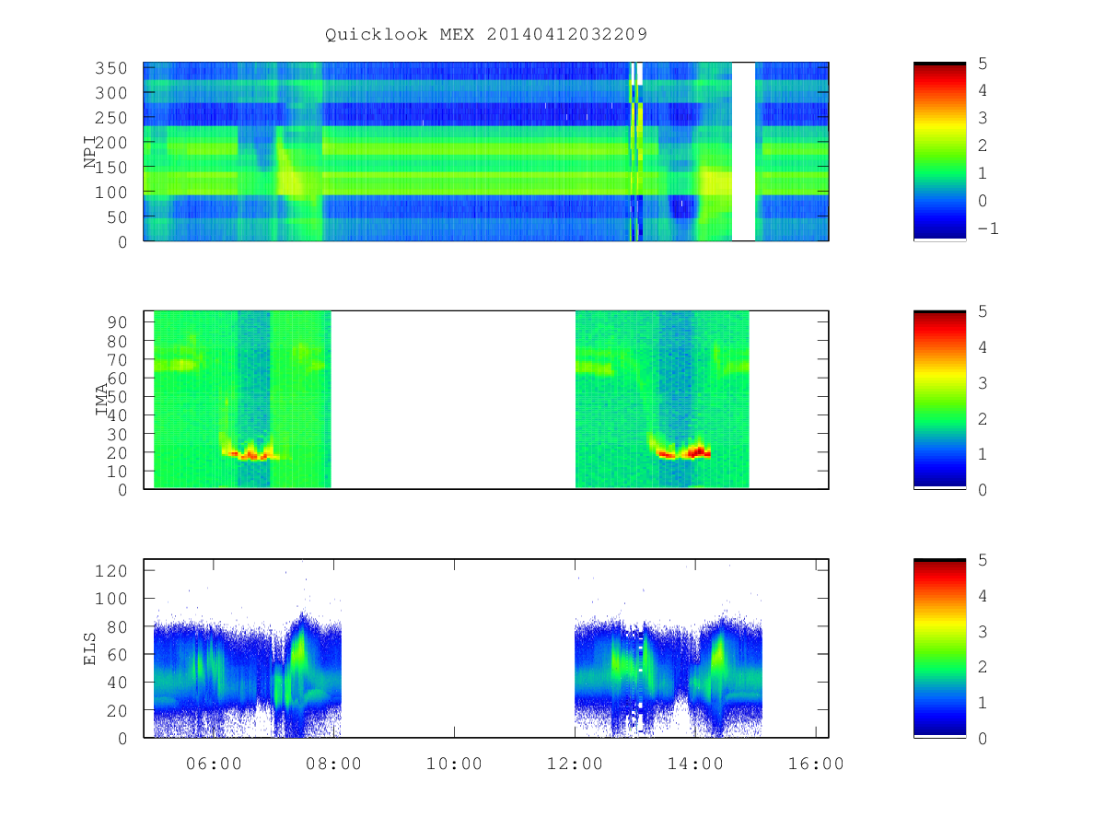Click the 0 label on the IMA colorbar
The width and height of the screenshot is (1105, 829).
click(x=982, y=490)
